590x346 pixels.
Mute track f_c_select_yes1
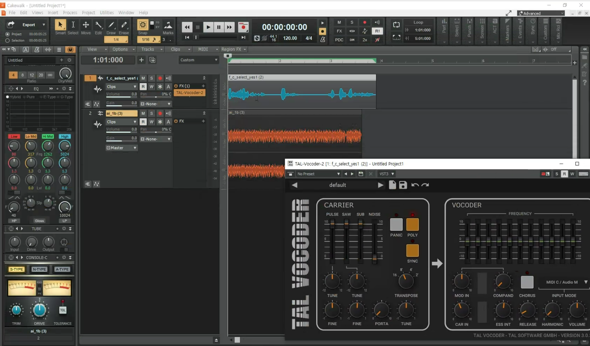tap(143, 78)
